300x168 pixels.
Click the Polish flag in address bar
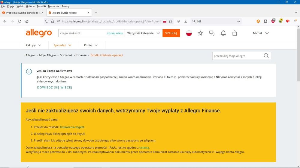(x=165, y=22)
